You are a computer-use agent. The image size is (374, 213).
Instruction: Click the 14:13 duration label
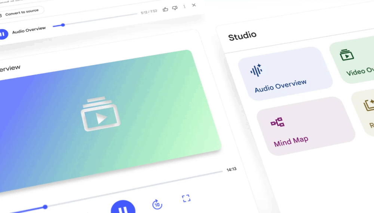232,169
